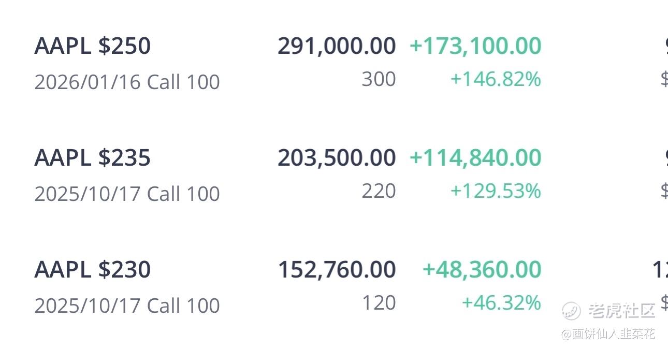668x349 pixels.
Task: Click the quantity 300 value
Action: (379, 79)
